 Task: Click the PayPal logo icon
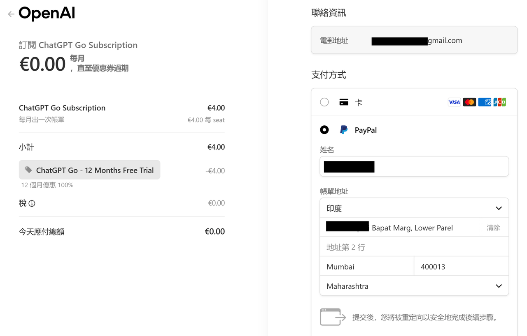(344, 130)
